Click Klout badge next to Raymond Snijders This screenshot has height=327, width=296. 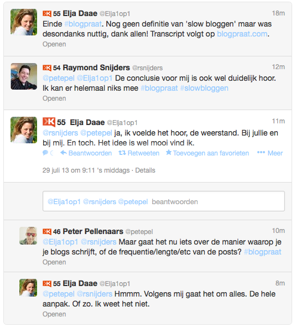(x=46, y=68)
